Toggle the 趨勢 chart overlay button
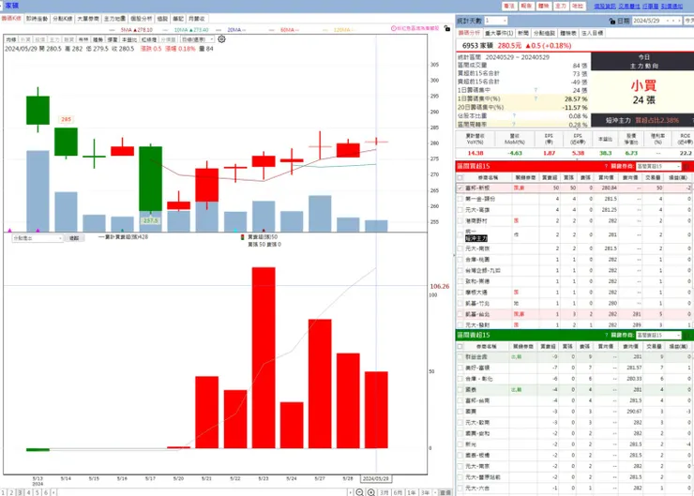Screen dimensions: 694x496 98,39
